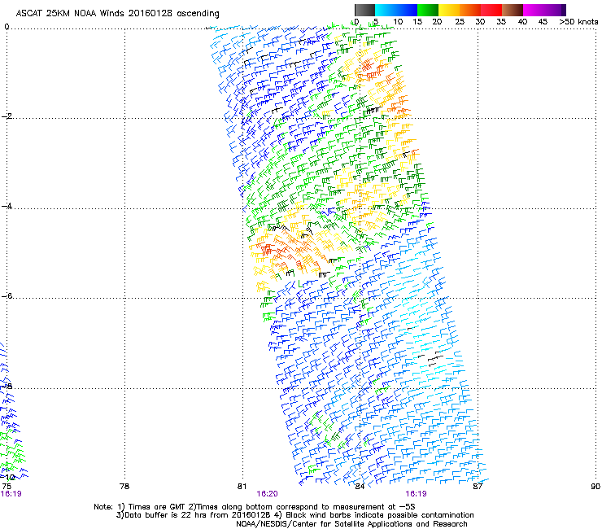Viewport: 602px width, 529px height.
Task: Click the legend label '25'
Action: click(x=459, y=22)
